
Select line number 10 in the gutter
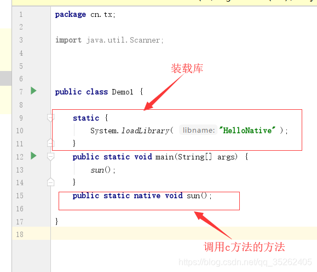pos(20,131)
